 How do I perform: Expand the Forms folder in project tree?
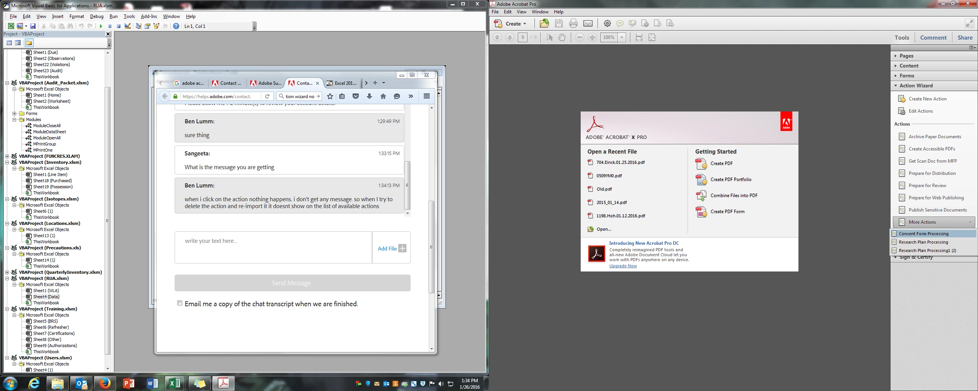click(x=15, y=113)
